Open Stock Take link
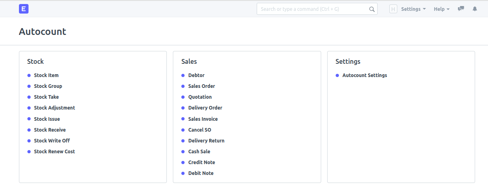Viewport: 488px width, 191px height. tap(46, 97)
